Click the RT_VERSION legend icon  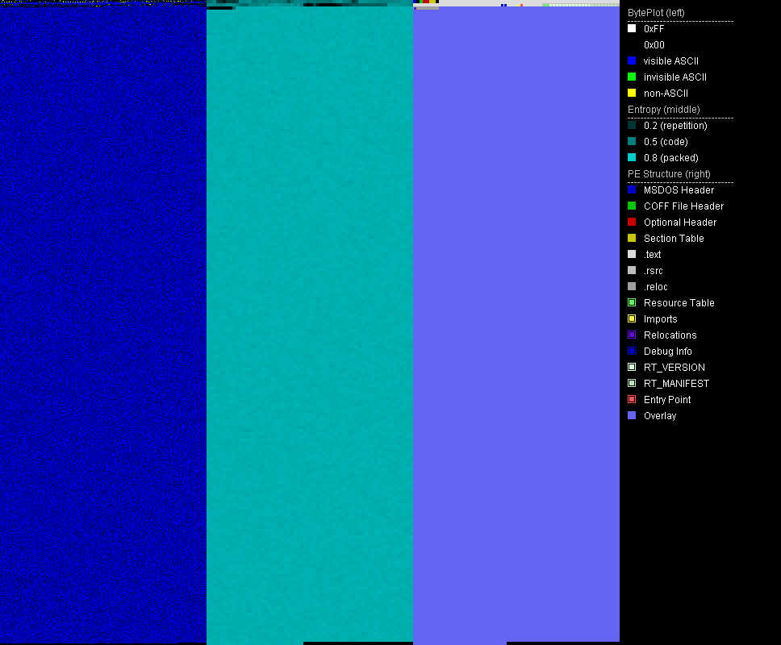(632, 367)
